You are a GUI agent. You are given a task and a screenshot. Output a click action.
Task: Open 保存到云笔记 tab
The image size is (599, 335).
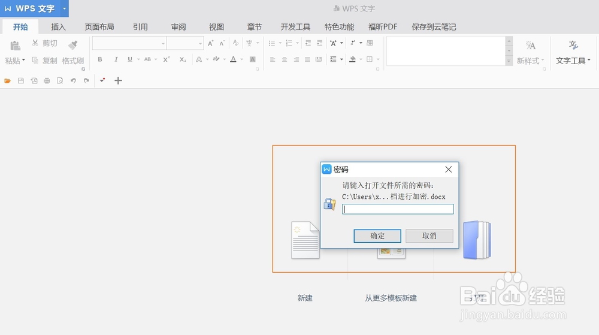coord(434,27)
